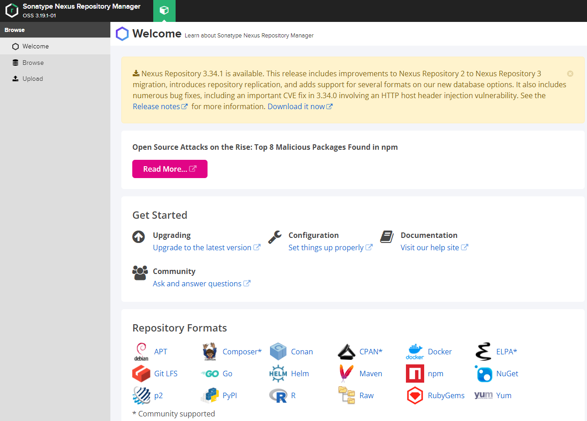Click the Go gopher logo icon

click(209, 374)
